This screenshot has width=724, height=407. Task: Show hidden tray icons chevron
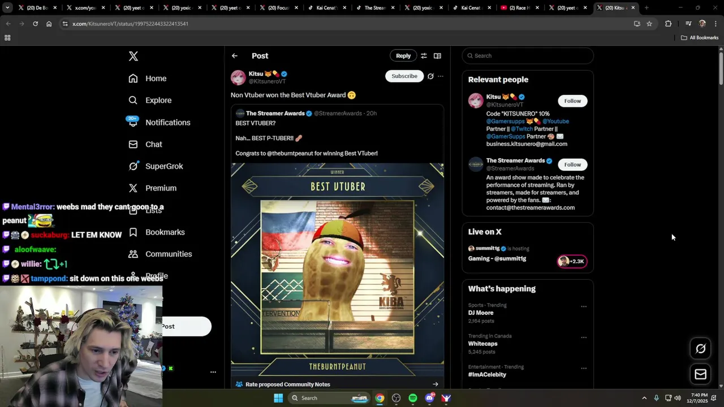[x=644, y=398]
